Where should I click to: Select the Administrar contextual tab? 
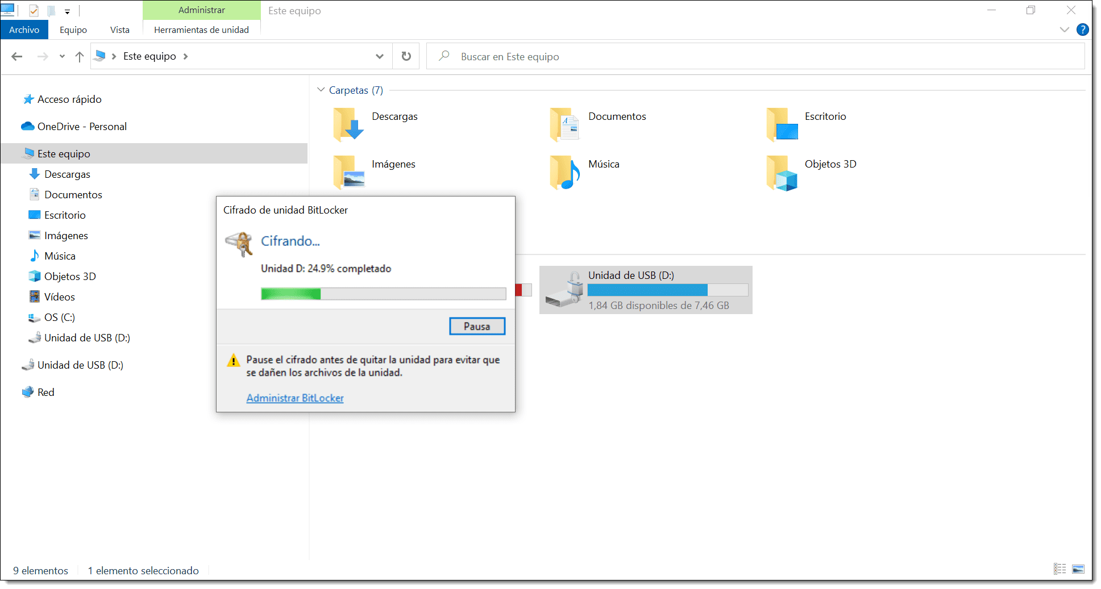202,10
